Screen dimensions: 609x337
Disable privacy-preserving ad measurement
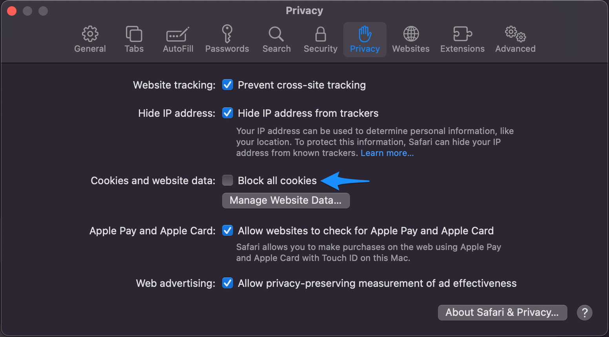[x=228, y=283]
